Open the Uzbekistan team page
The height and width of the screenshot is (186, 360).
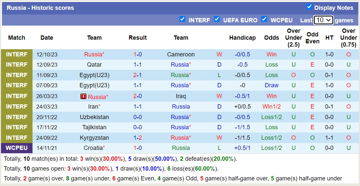[94, 117]
